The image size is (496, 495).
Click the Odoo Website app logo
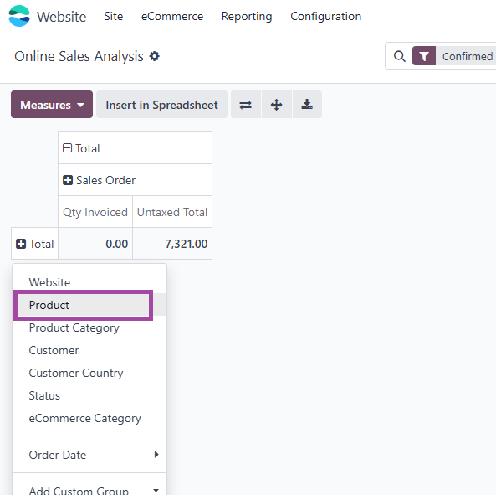[19, 16]
